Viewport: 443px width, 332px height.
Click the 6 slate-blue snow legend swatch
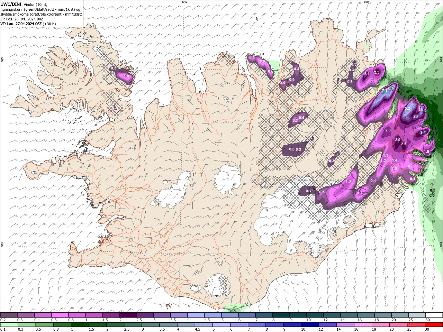click(x=247, y=315)
